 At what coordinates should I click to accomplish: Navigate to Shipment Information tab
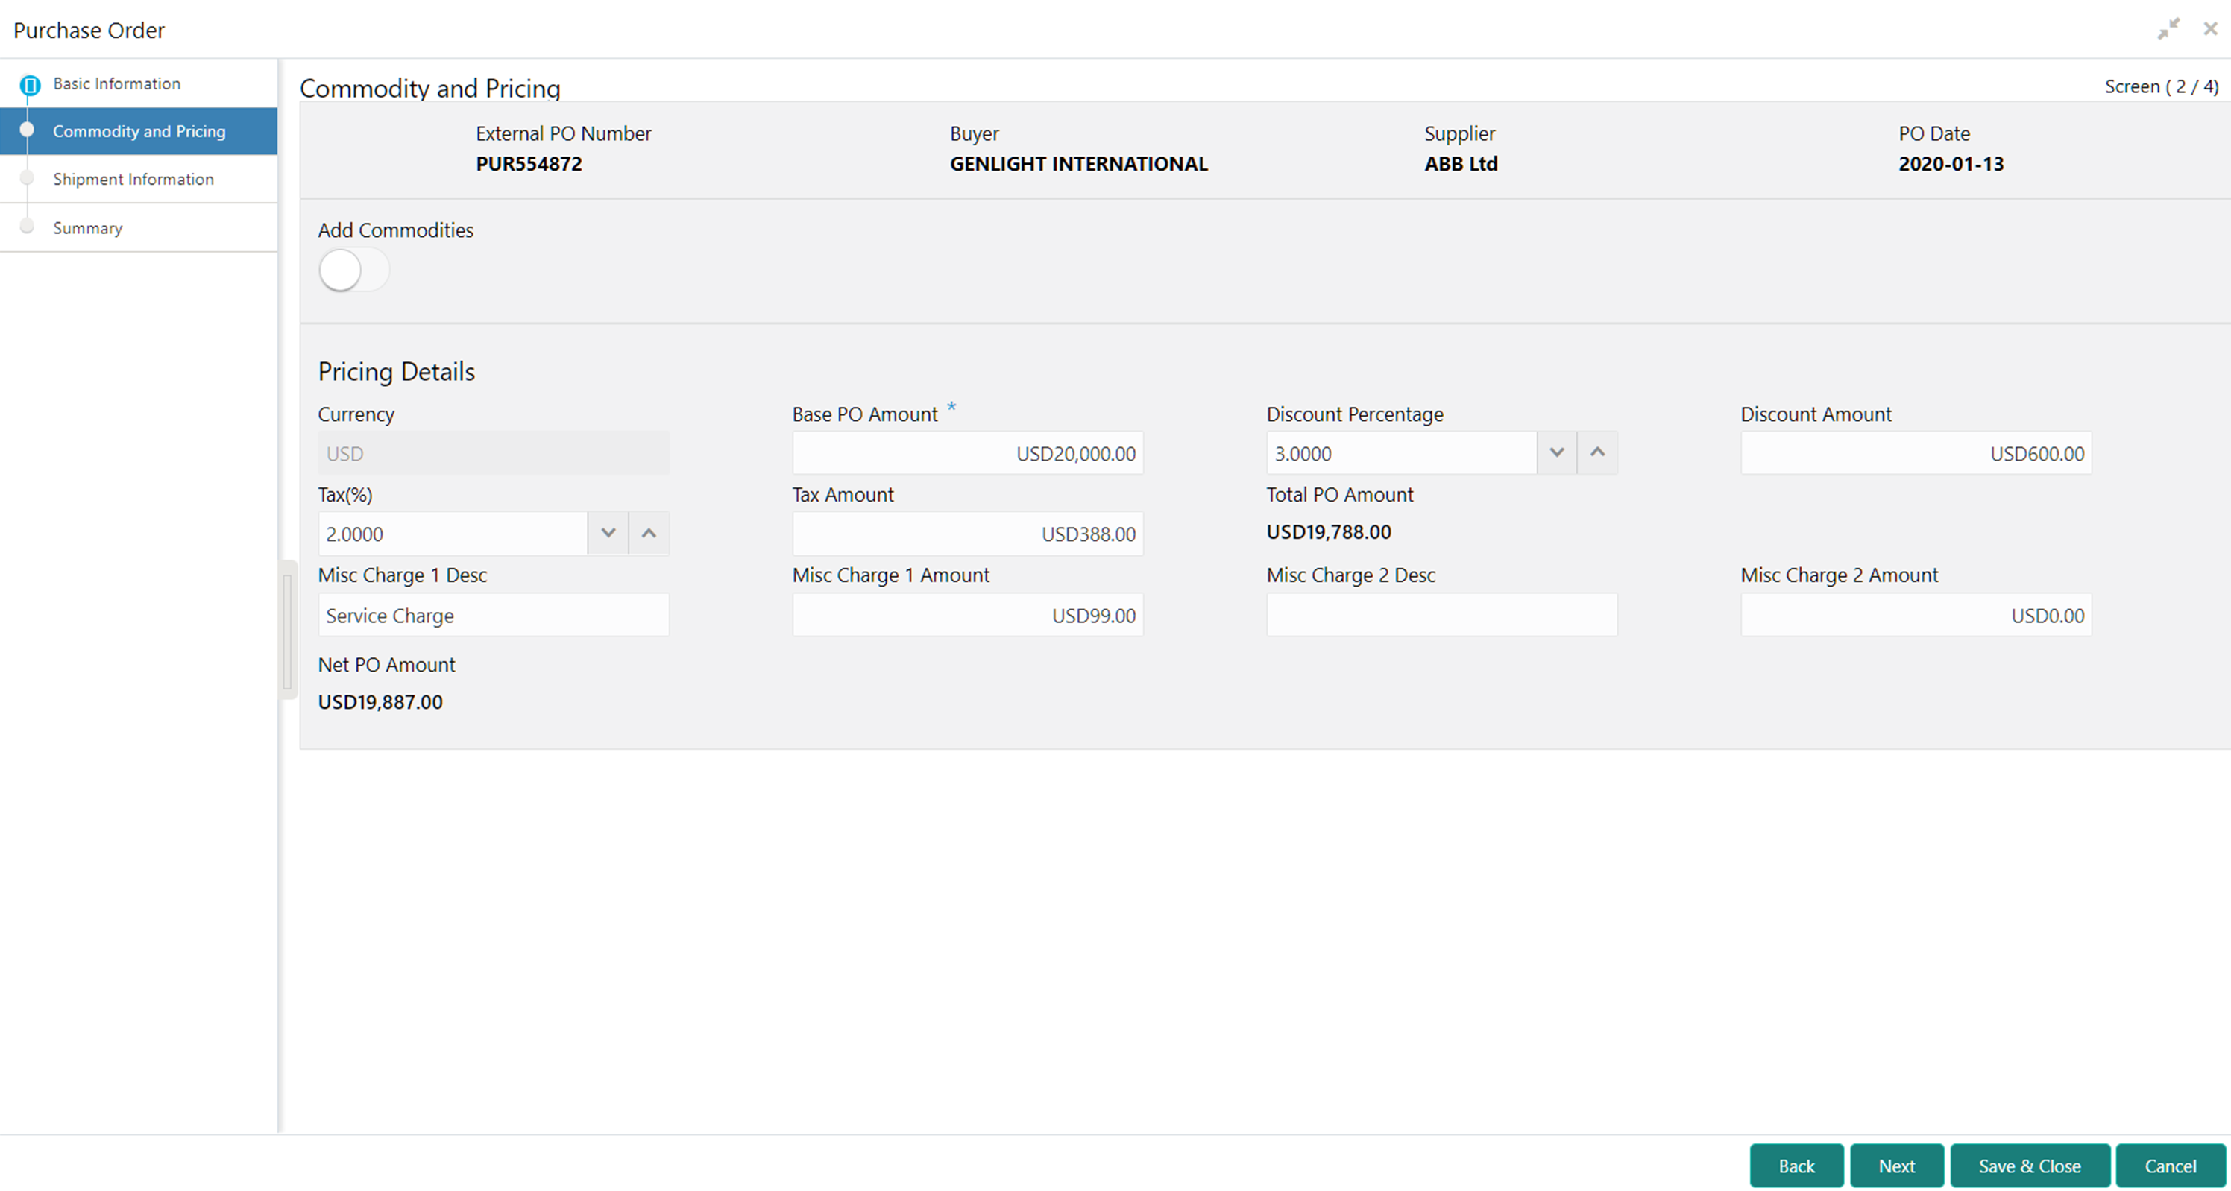(x=134, y=178)
